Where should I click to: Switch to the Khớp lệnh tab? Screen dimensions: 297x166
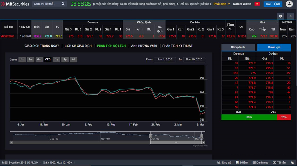coord(238,47)
